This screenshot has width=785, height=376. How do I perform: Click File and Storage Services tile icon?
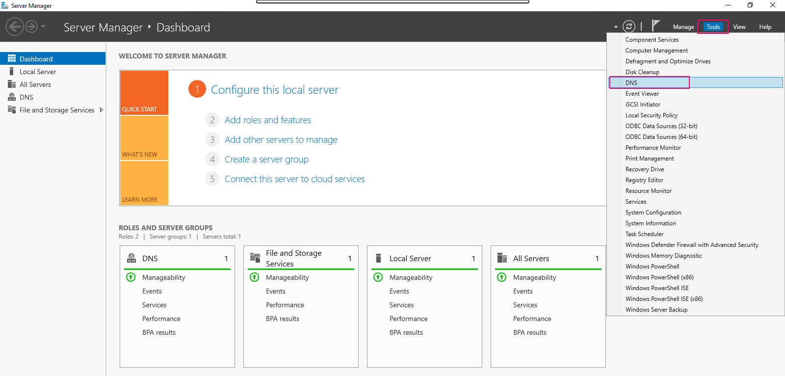(x=255, y=258)
